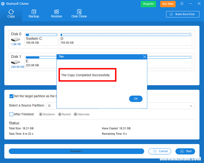Select the Syetem C: partition
This screenshot has width=204, height=163.
point(41,39)
